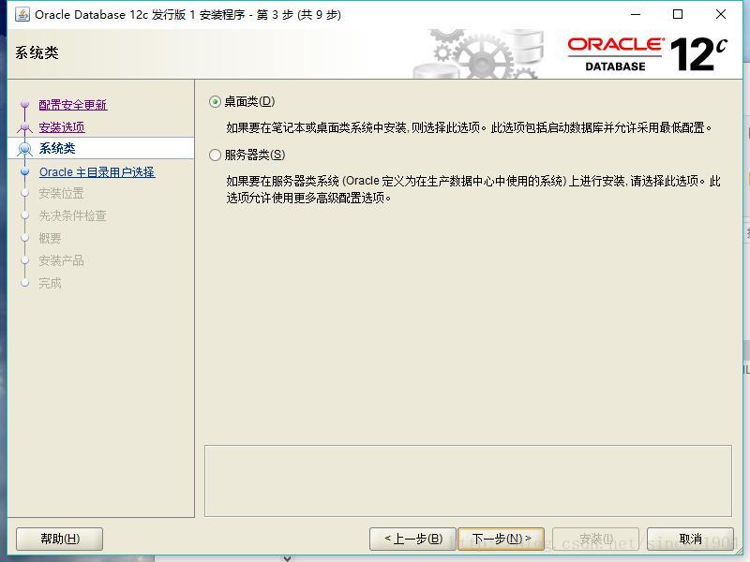Proceed with the 下一步(N) button
The width and height of the screenshot is (750, 562).
point(502,540)
